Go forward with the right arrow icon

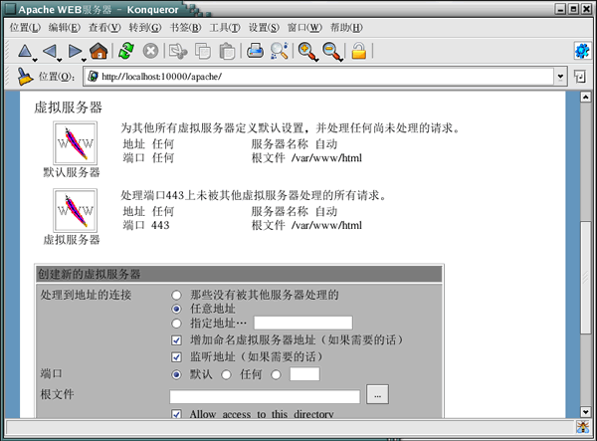click(x=75, y=51)
